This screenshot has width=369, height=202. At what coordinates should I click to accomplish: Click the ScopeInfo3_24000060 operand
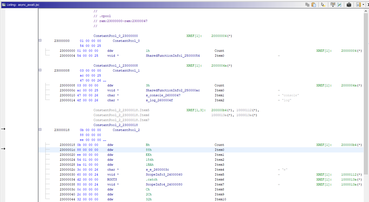click(x=164, y=174)
